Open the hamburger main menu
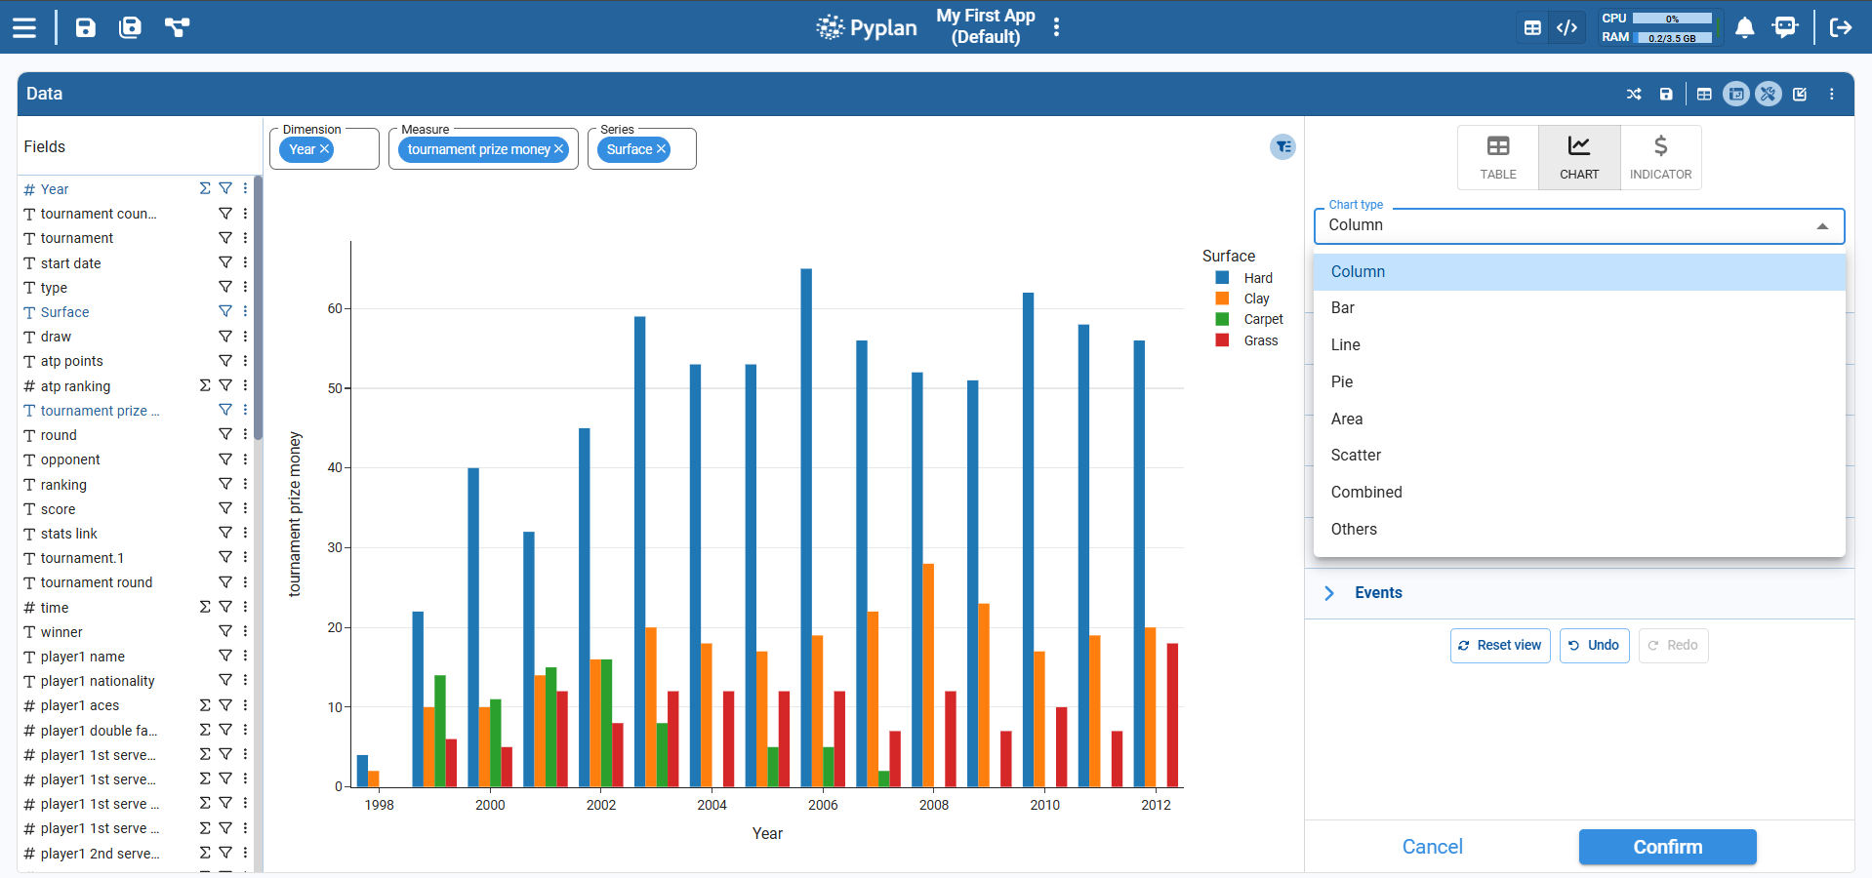The height and width of the screenshot is (878, 1872). 24,27
